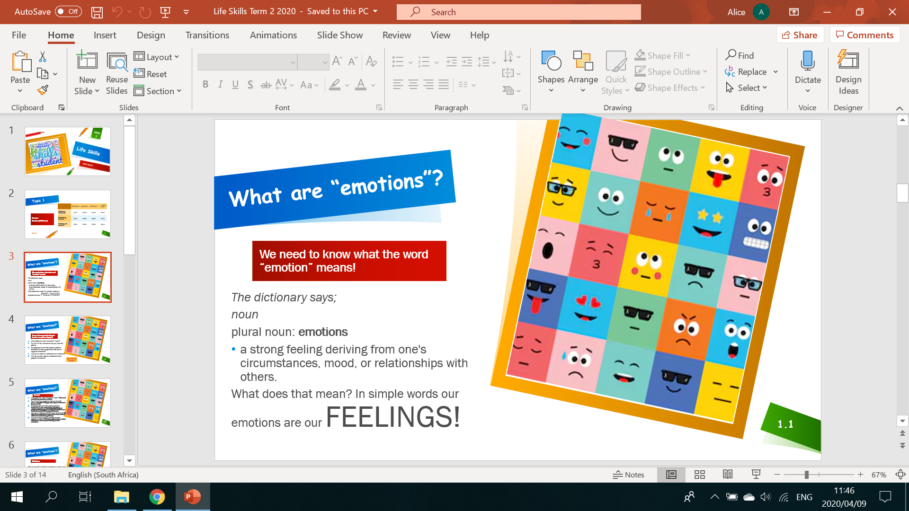Justify text alignment
This screenshot has width=909, height=511.
444,85
